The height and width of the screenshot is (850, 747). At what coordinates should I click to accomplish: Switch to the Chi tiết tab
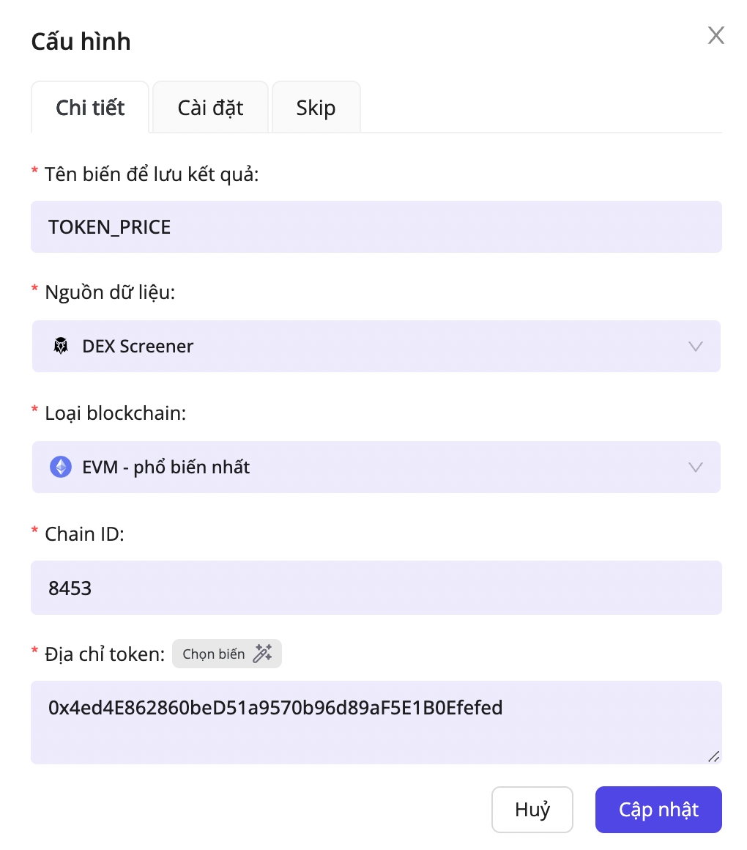90,108
